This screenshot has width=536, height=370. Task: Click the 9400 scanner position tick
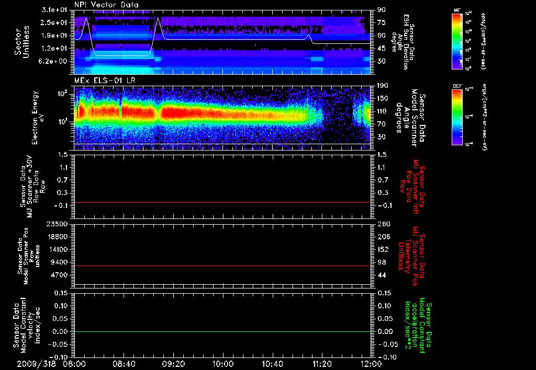click(59, 262)
